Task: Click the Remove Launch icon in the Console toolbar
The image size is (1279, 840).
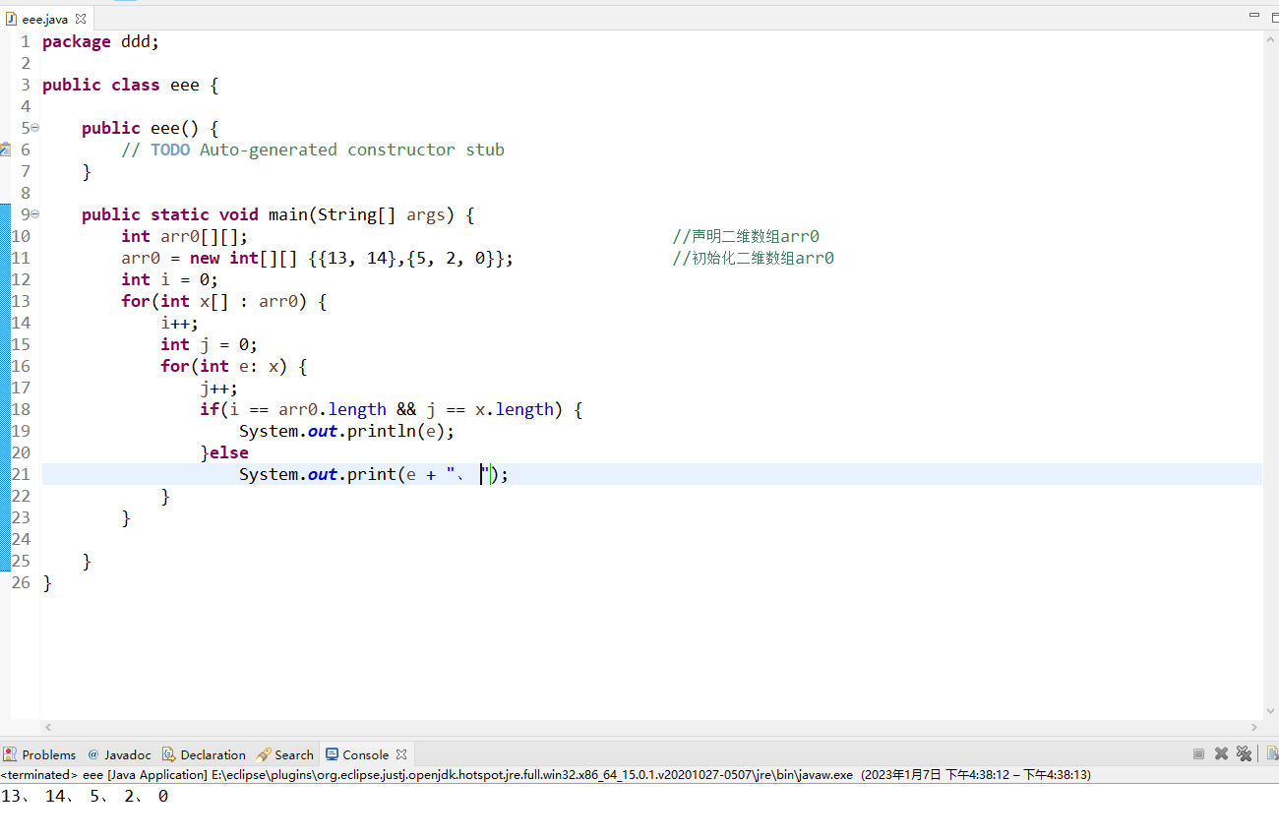Action: click(1221, 753)
